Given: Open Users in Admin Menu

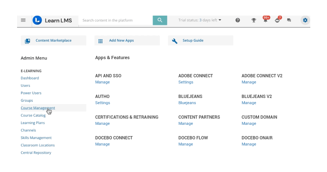Looking at the screenshot, I should 25,86.
